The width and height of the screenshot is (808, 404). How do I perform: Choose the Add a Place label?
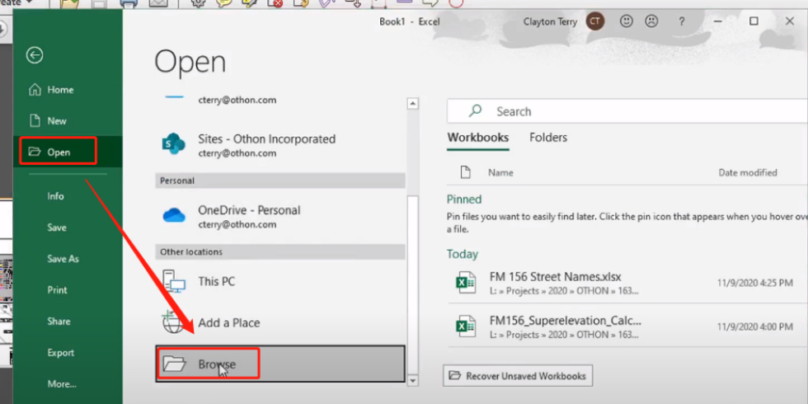(229, 323)
